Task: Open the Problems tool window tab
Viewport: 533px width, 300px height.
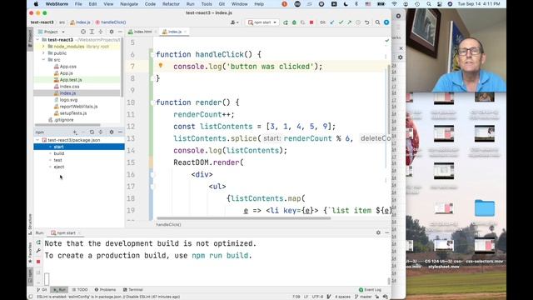Action: [x=105, y=290]
